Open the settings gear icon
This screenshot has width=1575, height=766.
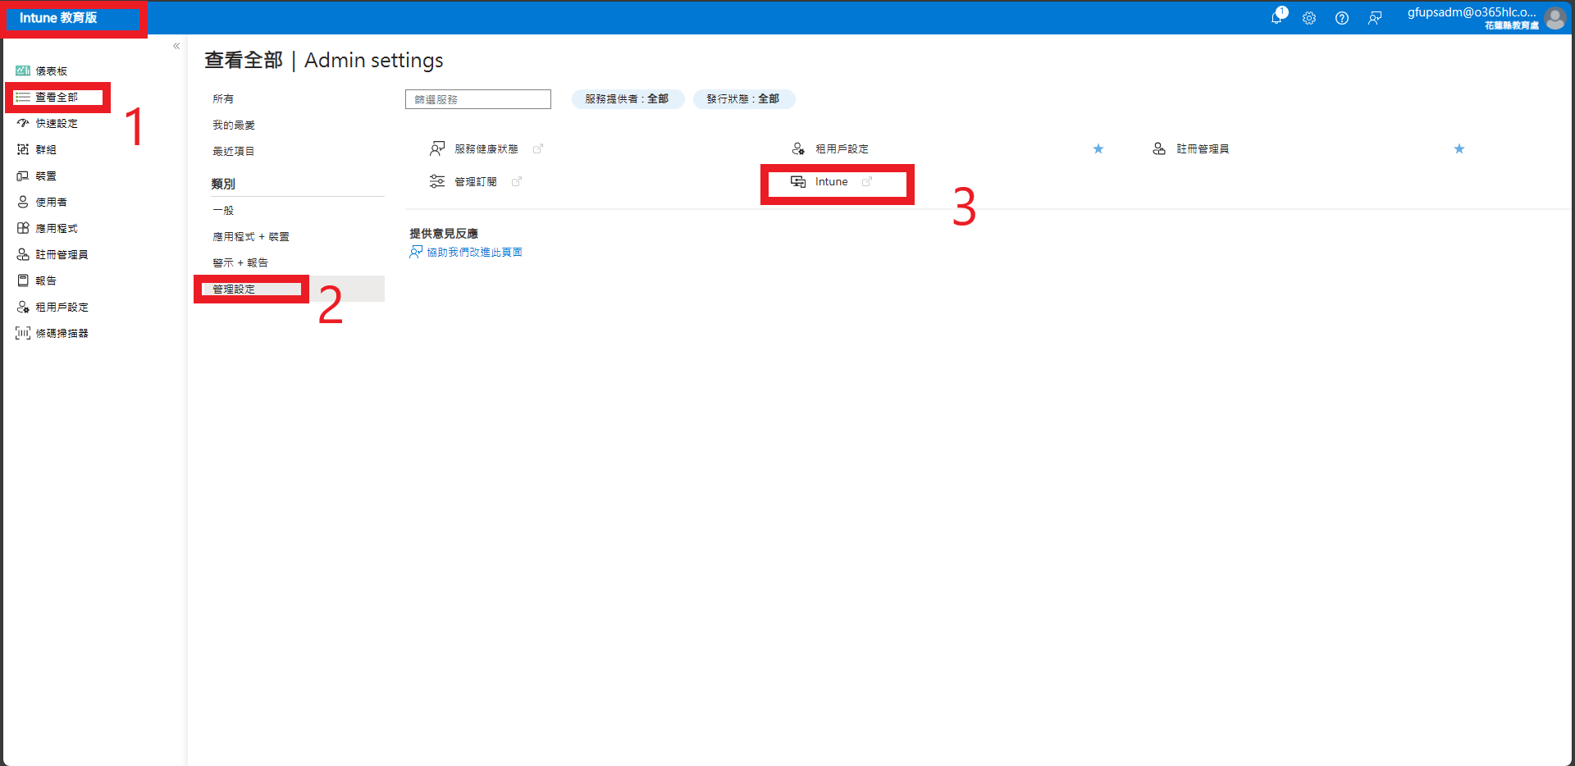coord(1309,18)
